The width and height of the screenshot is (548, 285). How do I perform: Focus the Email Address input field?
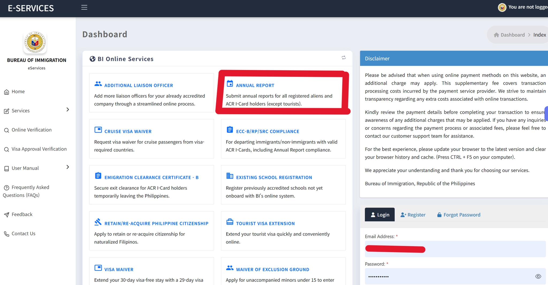(x=455, y=249)
